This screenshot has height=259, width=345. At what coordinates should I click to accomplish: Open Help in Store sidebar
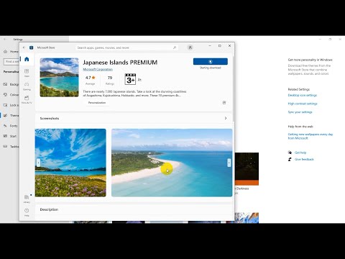click(27, 212)
